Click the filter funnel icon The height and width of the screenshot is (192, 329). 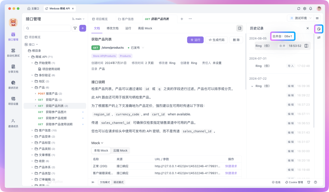click(75, 28)
